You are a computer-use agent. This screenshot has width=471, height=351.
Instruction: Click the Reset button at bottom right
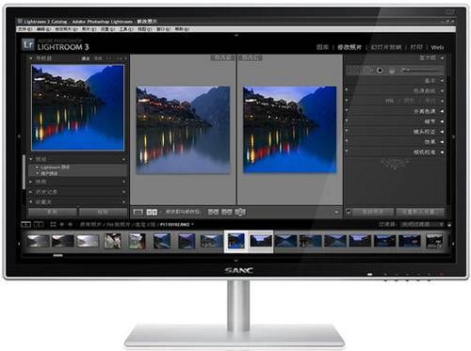[420, 212]
